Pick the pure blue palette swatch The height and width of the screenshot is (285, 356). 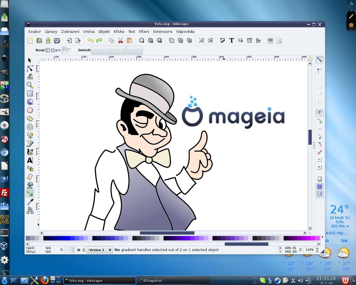pyautogui.click(x=68, y=238)
